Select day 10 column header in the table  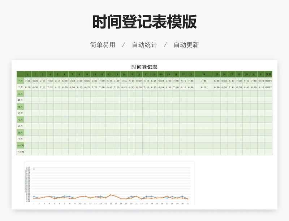tap(94, 74)
